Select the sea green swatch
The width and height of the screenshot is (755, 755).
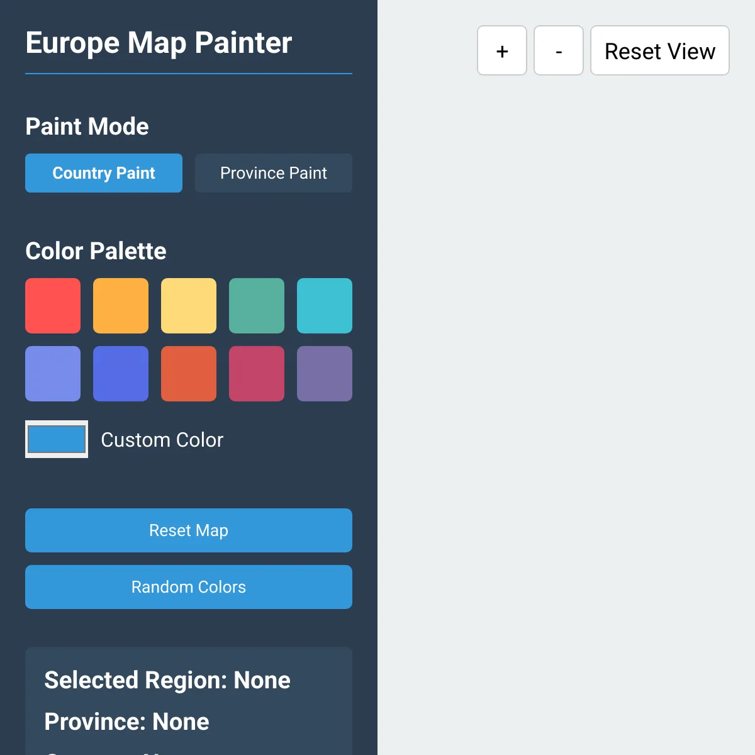[x=257, y=306]
